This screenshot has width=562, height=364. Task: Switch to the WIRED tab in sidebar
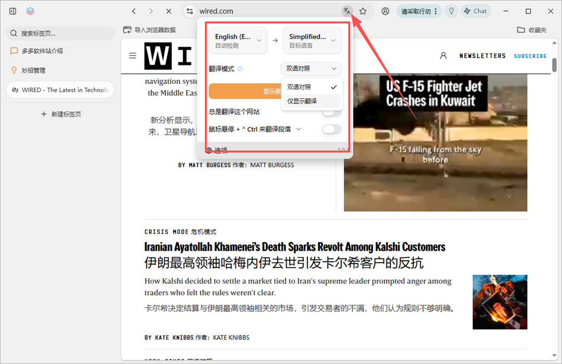click(x=60, y=89)
